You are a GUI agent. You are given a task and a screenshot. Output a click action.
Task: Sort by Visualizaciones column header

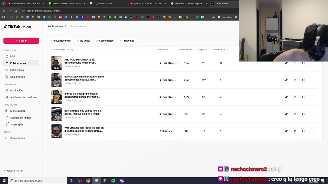186,50
